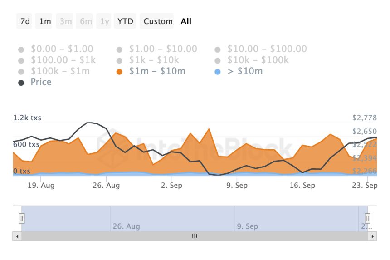390x260 pixels.
Task: Click the $1k - $10k legend marker
Action: 120,60
